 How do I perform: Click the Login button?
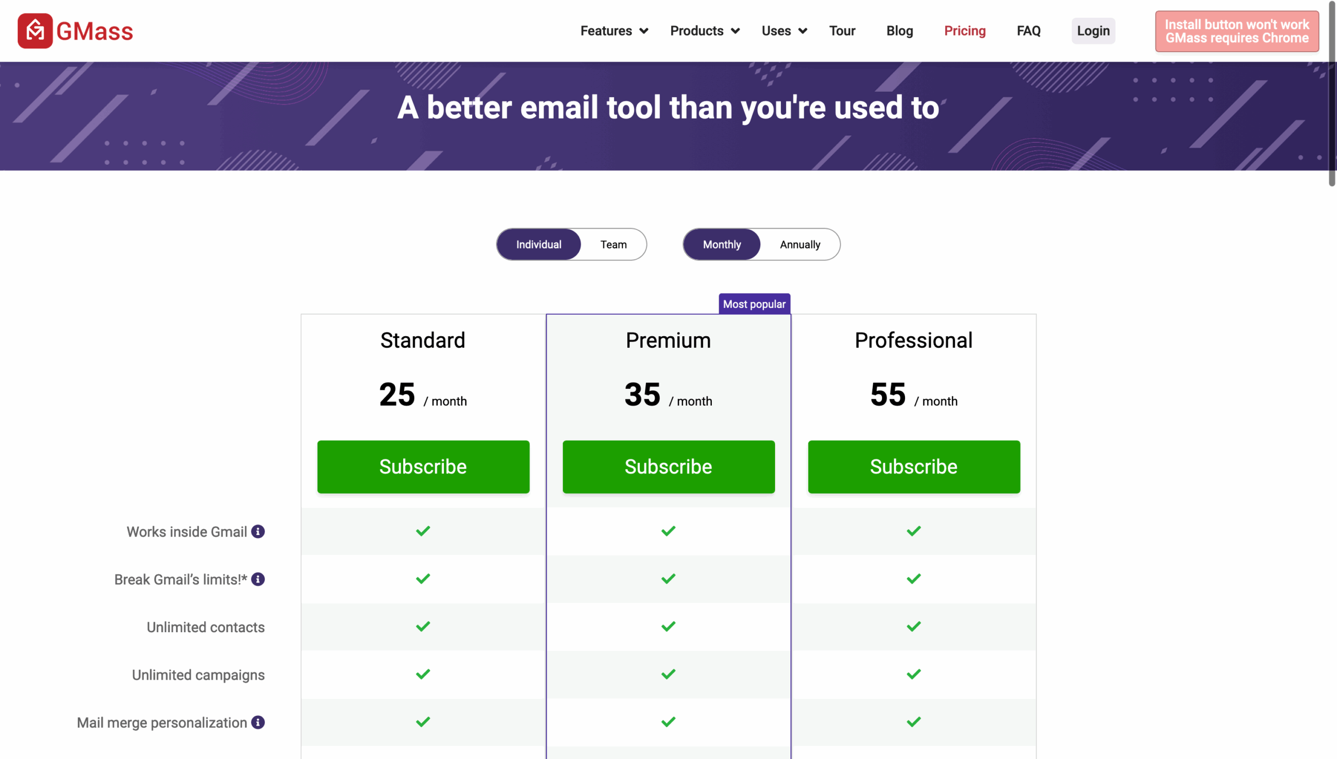(x=1093, y=31)
